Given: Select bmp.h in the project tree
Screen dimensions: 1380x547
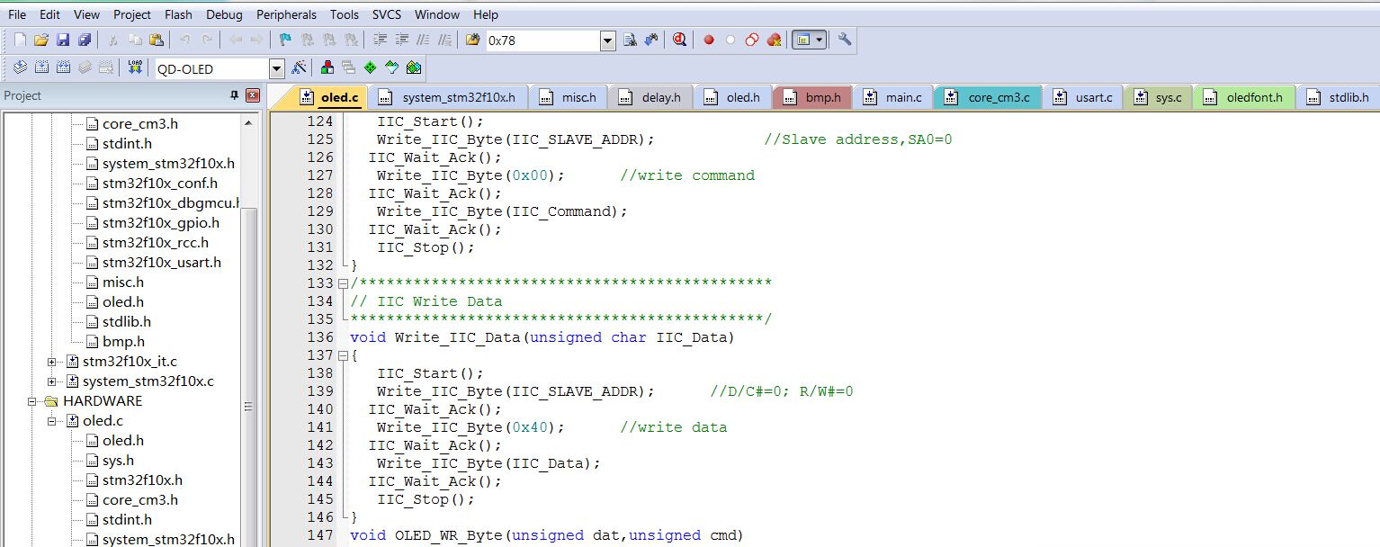Looking at the screenshot, I should click(123, 341).
